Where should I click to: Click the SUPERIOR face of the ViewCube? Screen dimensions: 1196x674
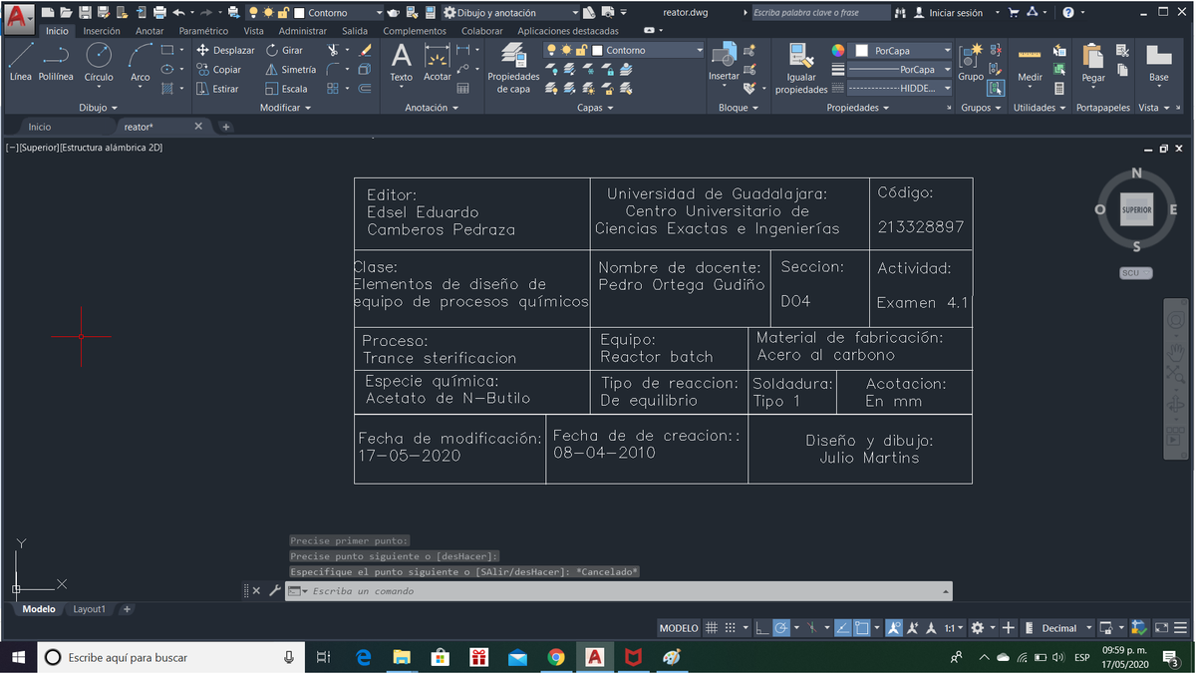point(1136,210)
